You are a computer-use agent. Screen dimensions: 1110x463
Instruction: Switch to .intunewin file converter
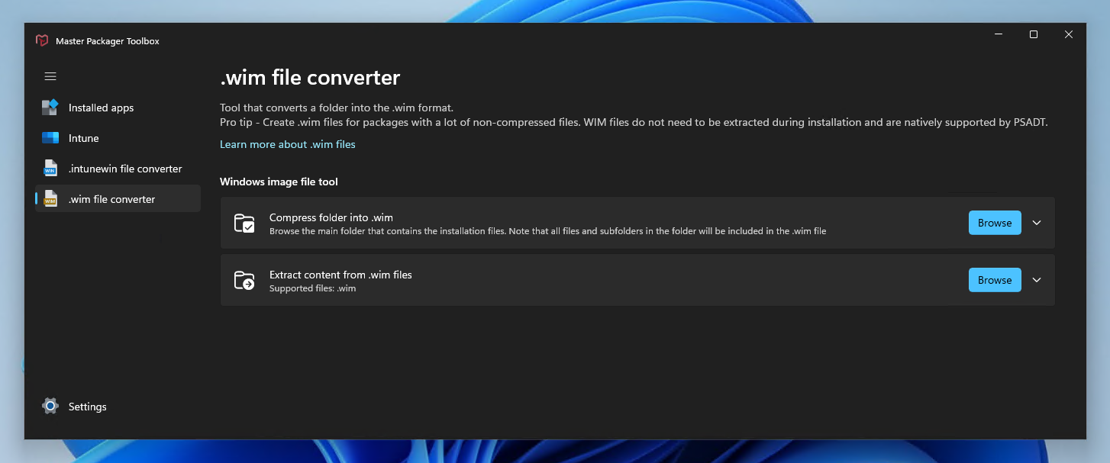118,169
